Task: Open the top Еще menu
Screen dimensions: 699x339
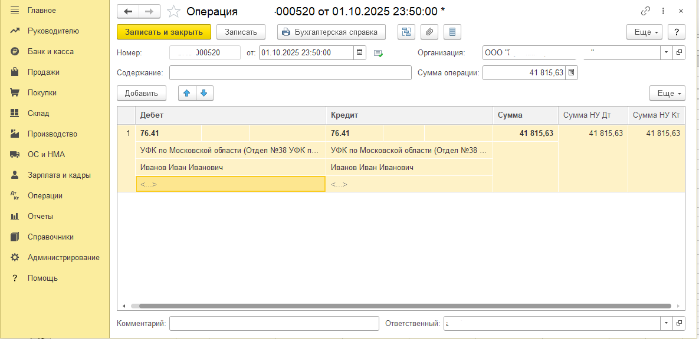Action: coord(644,32)
